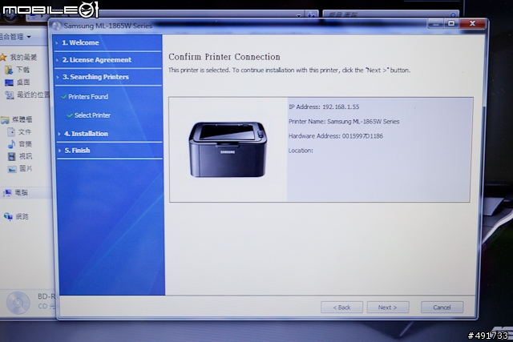Open 媒體櫃 libraries in Explorer sidebar
The width and height of the screenshot is (513, 342).
point(22,119)
